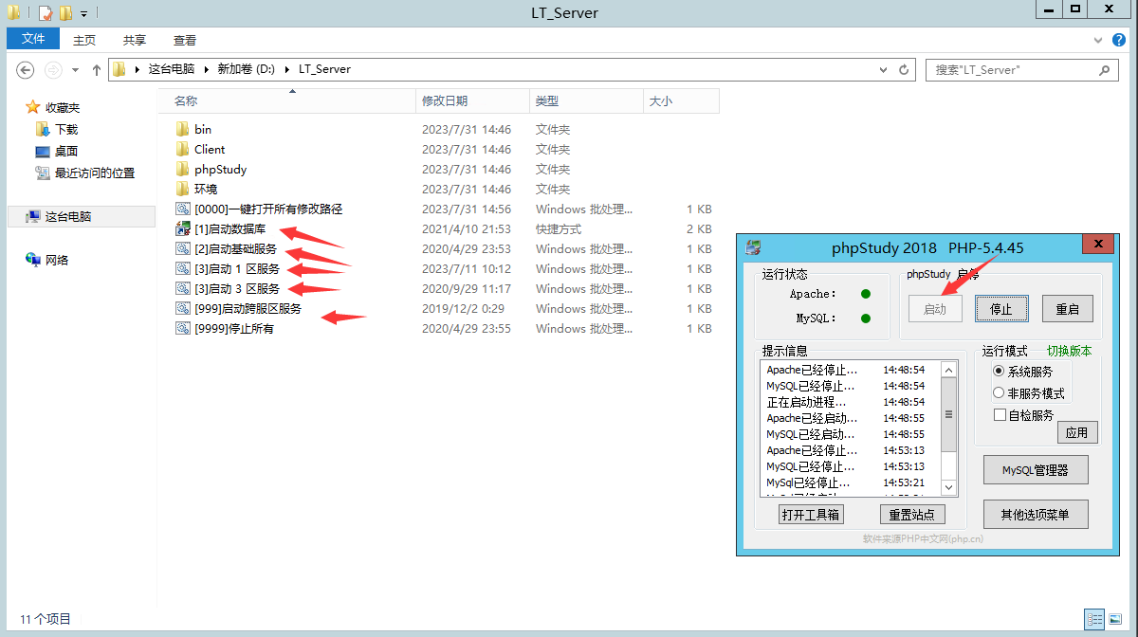
Task: Click the back navigation arrow in Explorer
Action: click(x=26, y=70)
